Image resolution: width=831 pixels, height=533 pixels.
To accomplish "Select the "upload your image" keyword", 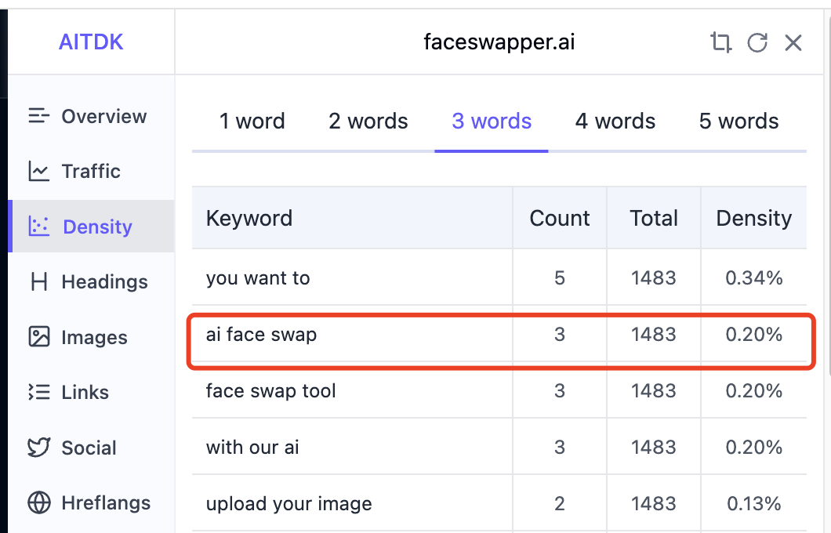I will coord(288,504).
